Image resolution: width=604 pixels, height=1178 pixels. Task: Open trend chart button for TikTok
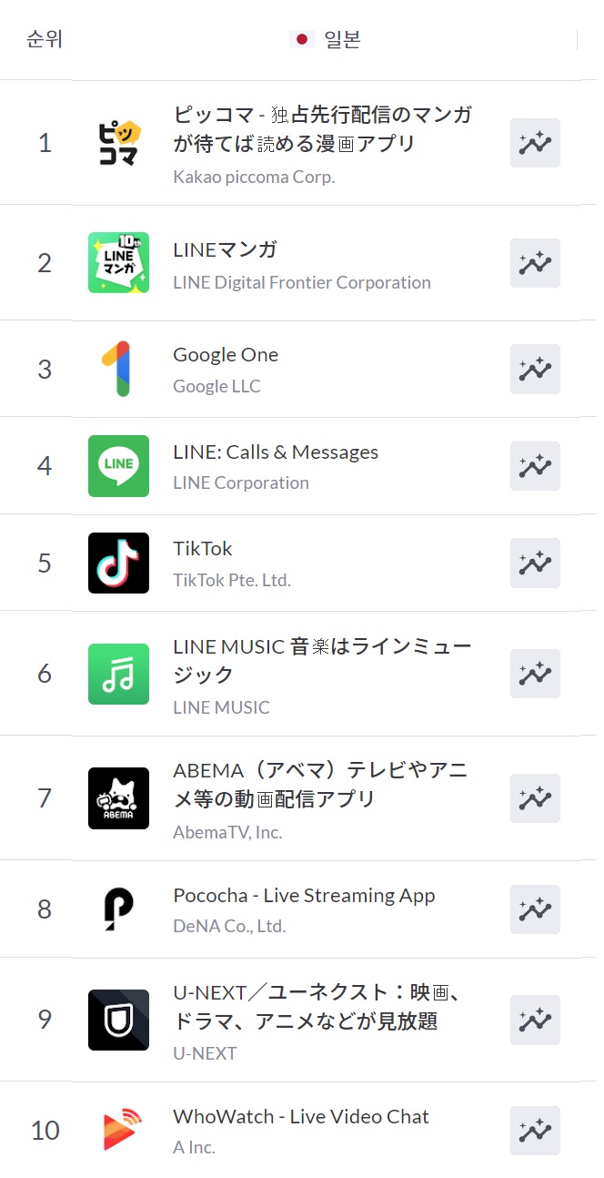tap(535, 563)
